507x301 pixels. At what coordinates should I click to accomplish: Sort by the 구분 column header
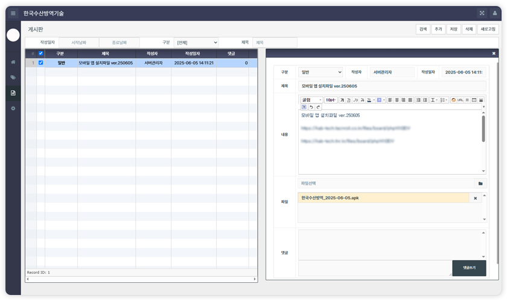click(60, 54)
